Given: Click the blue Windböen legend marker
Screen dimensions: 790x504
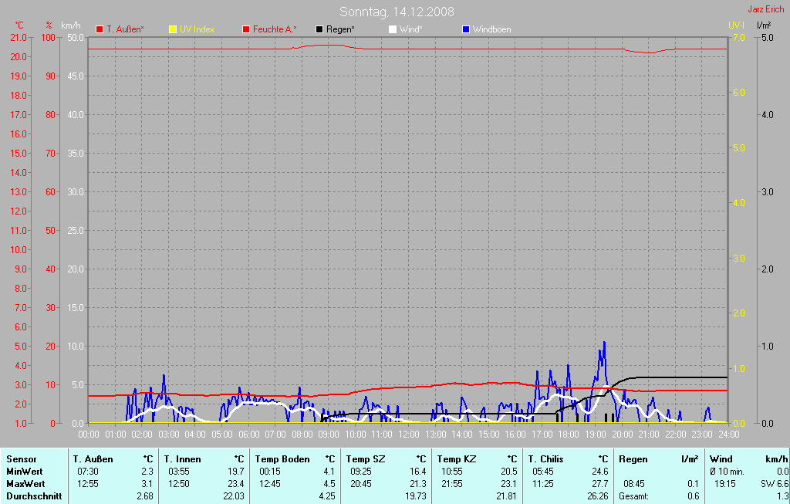Looking at the screenshot, I should pyautogui.click(x=465, y=29).
